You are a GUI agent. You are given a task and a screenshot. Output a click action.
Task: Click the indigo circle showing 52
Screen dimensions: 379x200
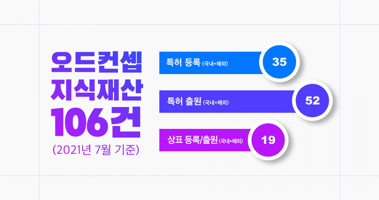pyautogui.click(x=312, y=101)
